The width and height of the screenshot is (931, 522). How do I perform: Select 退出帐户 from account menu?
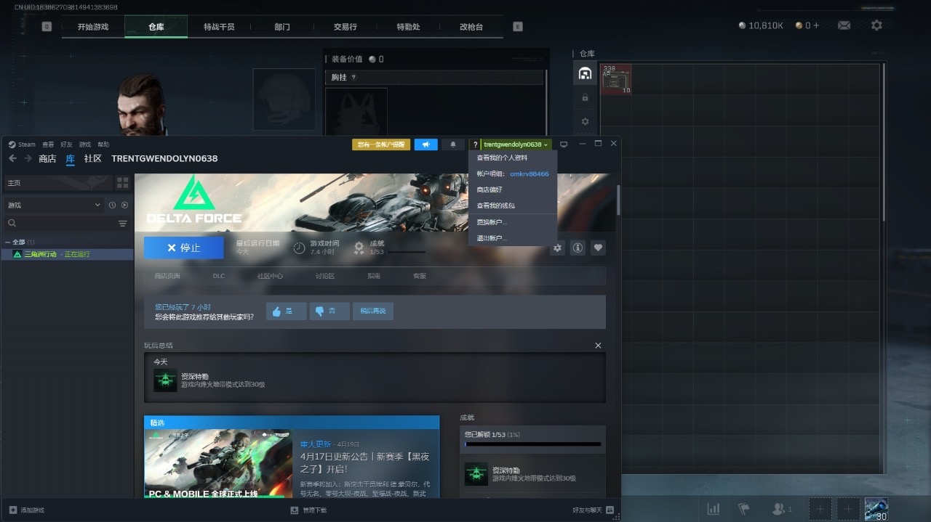click(492, 238)
